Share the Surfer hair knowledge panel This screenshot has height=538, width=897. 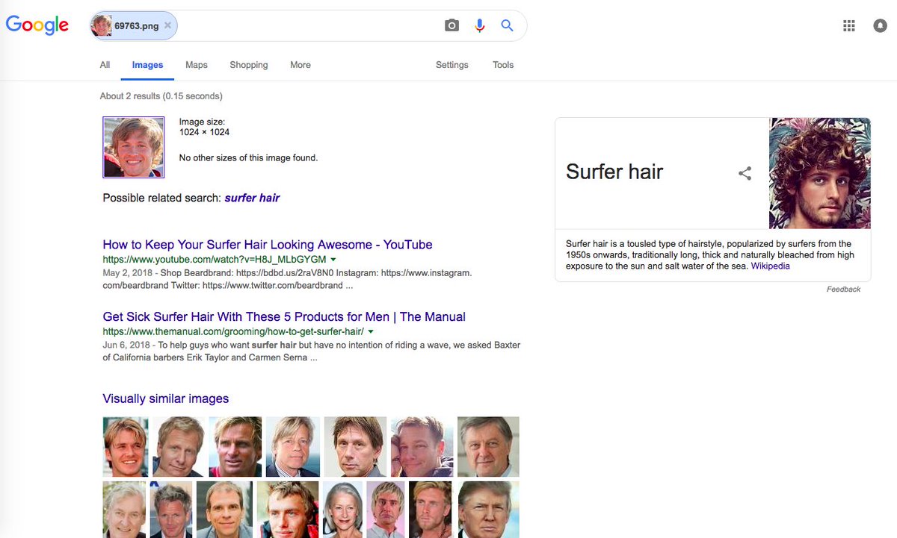[x=745, y=173]
